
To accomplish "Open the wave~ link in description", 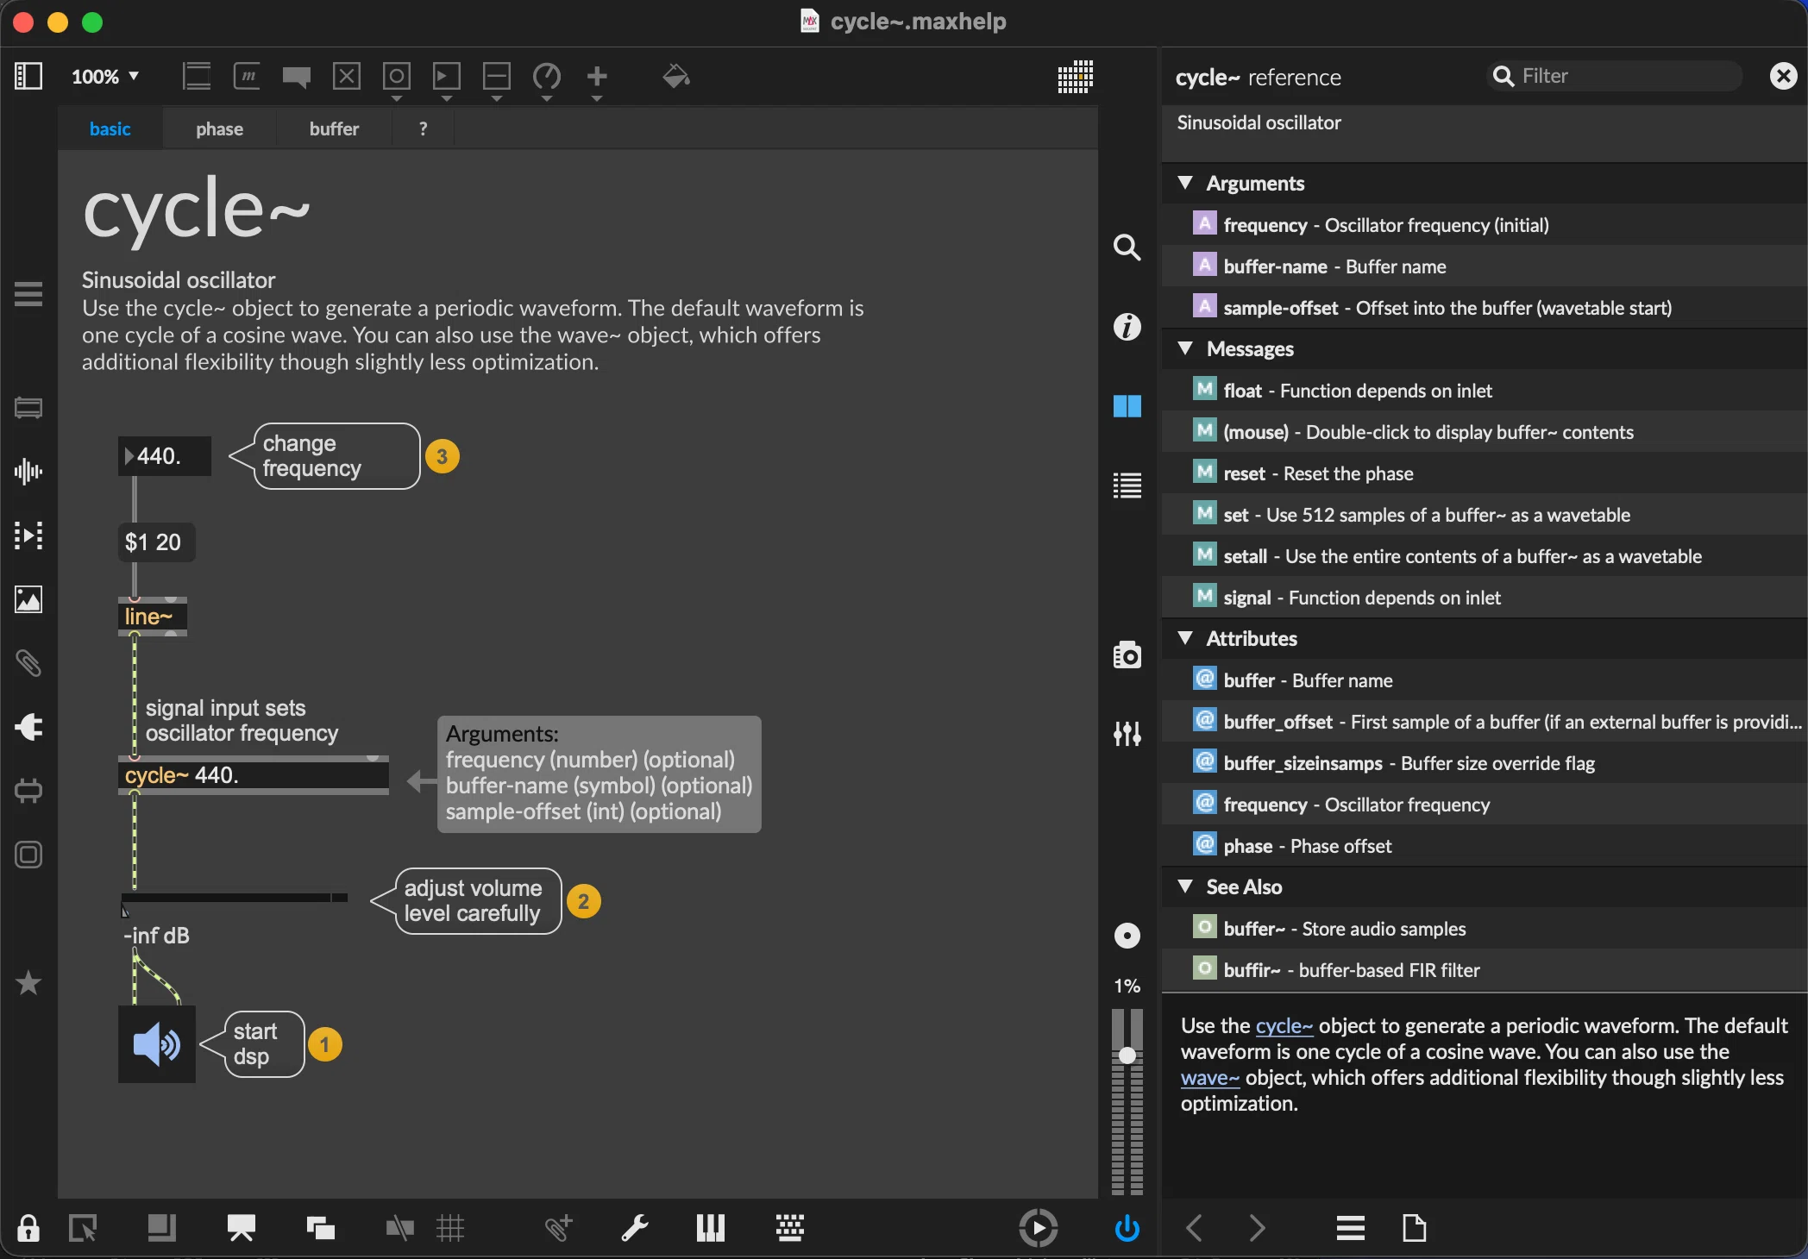I will click(x=1210, y=1077).
